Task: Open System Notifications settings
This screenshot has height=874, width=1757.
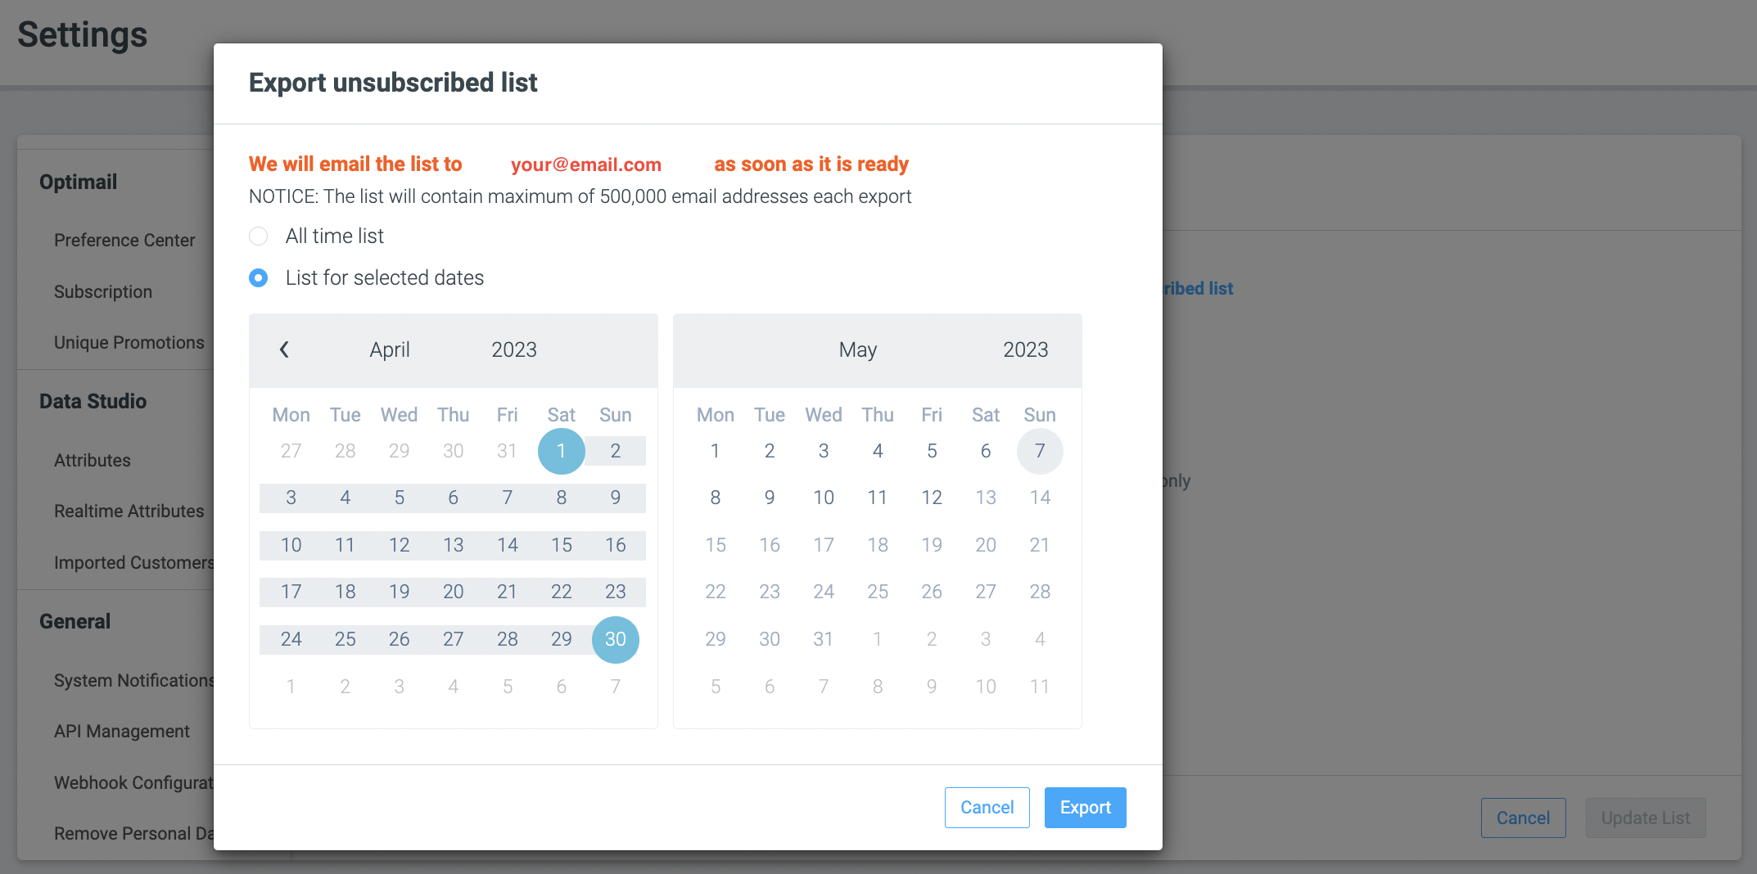Action: pyautogui.click(x=133, y=680)
